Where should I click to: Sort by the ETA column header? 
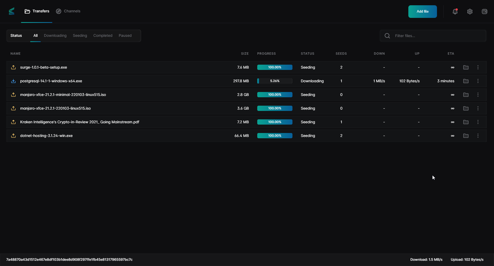point(451,54)
